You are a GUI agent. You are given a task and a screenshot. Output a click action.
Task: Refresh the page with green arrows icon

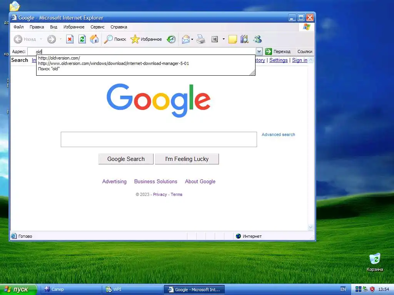click(x=82, y=39)
